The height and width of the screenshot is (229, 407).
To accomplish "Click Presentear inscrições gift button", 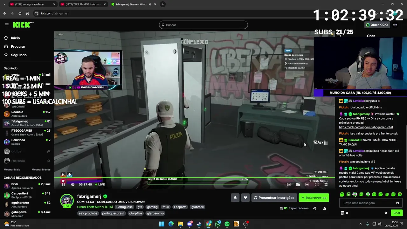I will click(274, 198).
